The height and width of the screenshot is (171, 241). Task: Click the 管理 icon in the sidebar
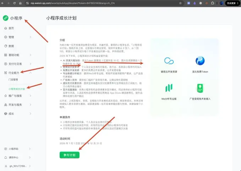6,37
